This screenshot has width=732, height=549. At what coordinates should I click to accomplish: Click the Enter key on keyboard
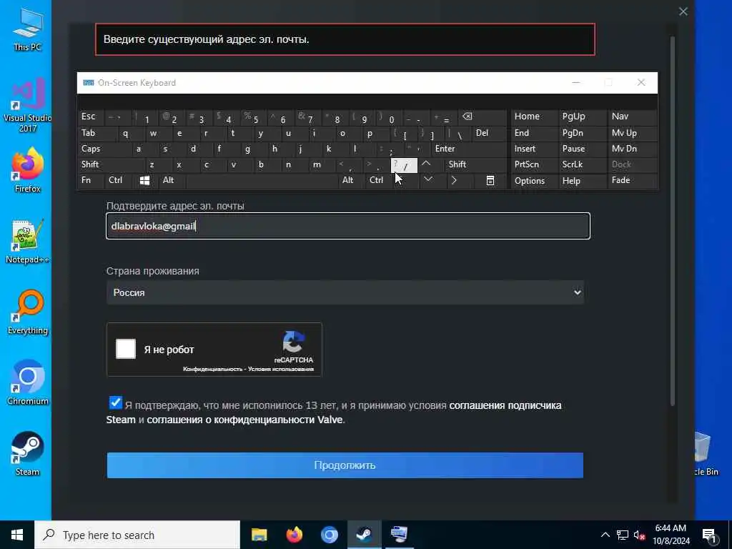tap(469, 149)
